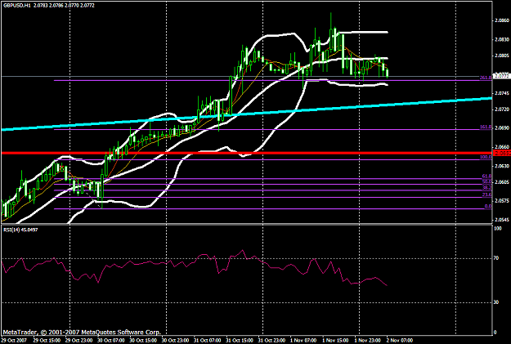Image resolution: width=511 pixels, height=344 pixels.
Task: Click the RSI scale value 70
Action: pyautogui.click(x=496, y=258)
